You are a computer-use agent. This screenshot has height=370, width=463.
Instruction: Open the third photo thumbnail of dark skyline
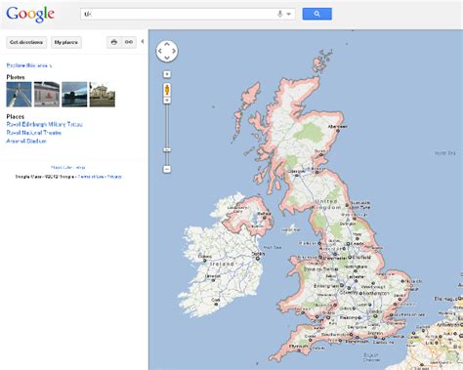74,95
